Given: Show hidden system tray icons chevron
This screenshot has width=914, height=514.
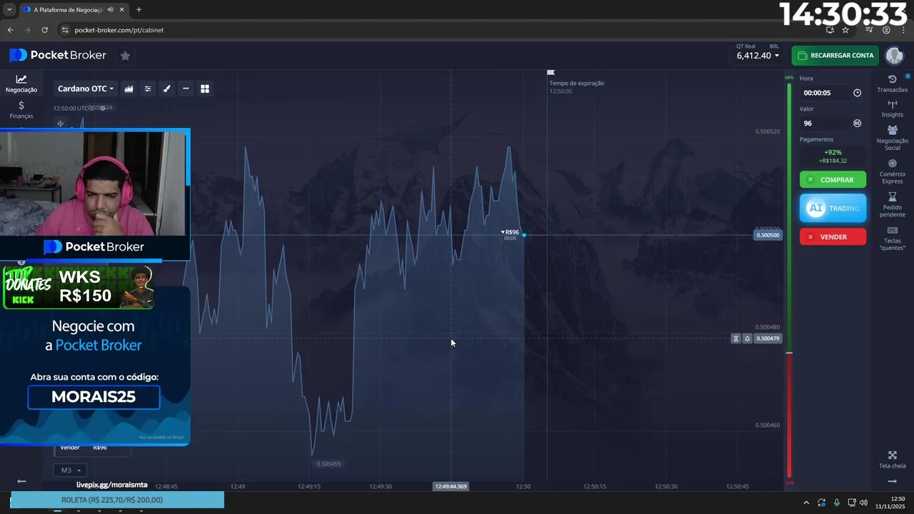Looking at the screenshot, I should (x=806, y=503).
